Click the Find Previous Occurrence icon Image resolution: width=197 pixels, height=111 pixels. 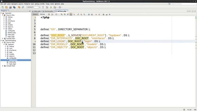(x=65, y=14)
